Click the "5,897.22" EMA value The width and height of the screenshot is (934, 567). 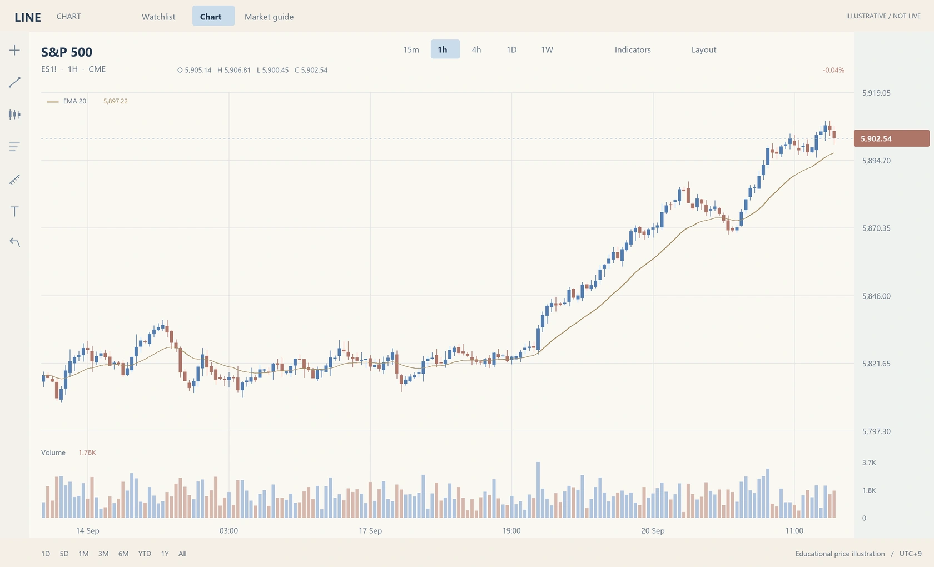(116, 101)
